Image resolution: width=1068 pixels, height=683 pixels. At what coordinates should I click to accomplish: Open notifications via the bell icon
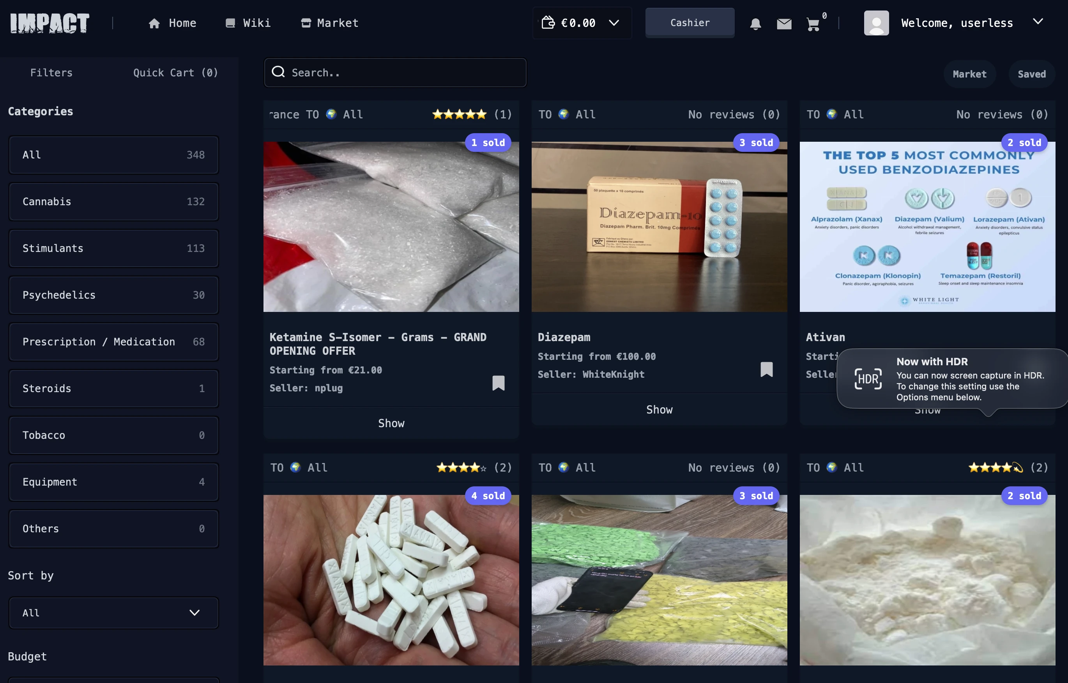pos(755,23)
